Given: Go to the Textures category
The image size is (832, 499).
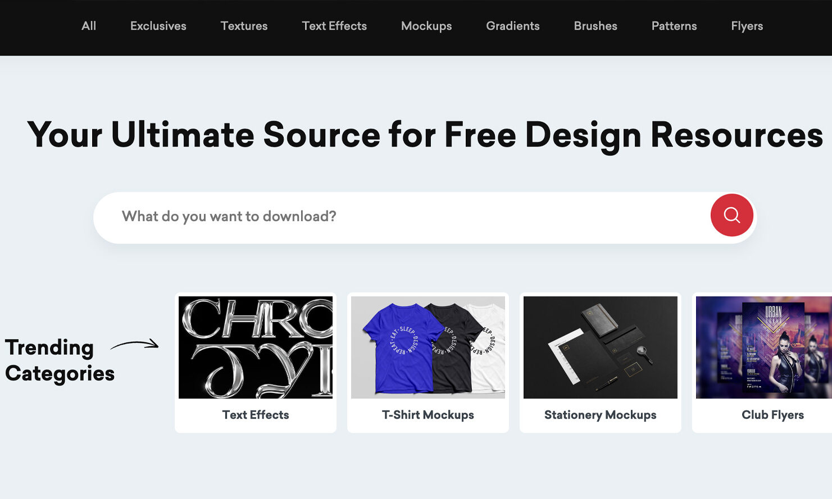Looking at the screenshot, I should [x=244, y=26].
